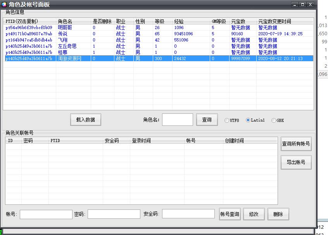The image size is (328, 235).
Task: Select the UTF8 encoding radio button
Action: (227, 120)
